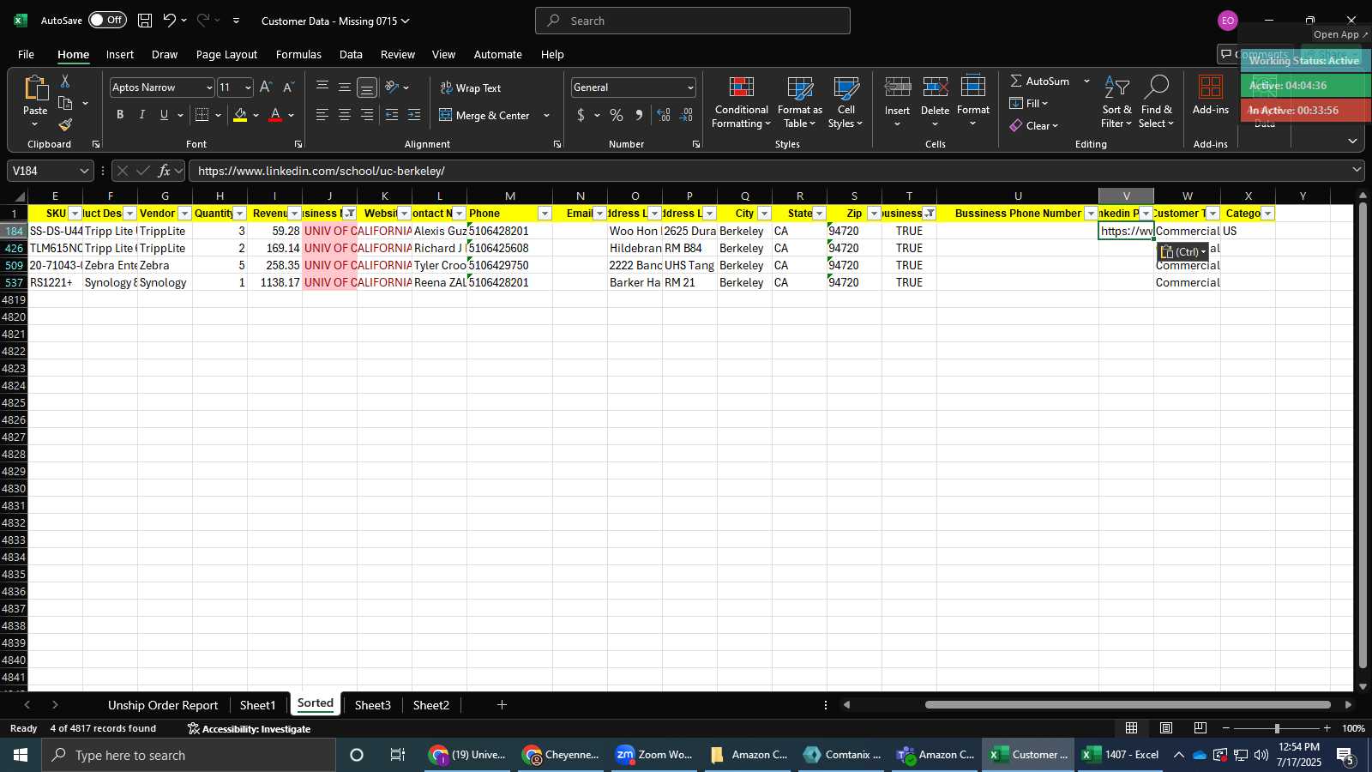Click the Clear button in Editing
The image size is (1372, 772).
point(1033,125)
